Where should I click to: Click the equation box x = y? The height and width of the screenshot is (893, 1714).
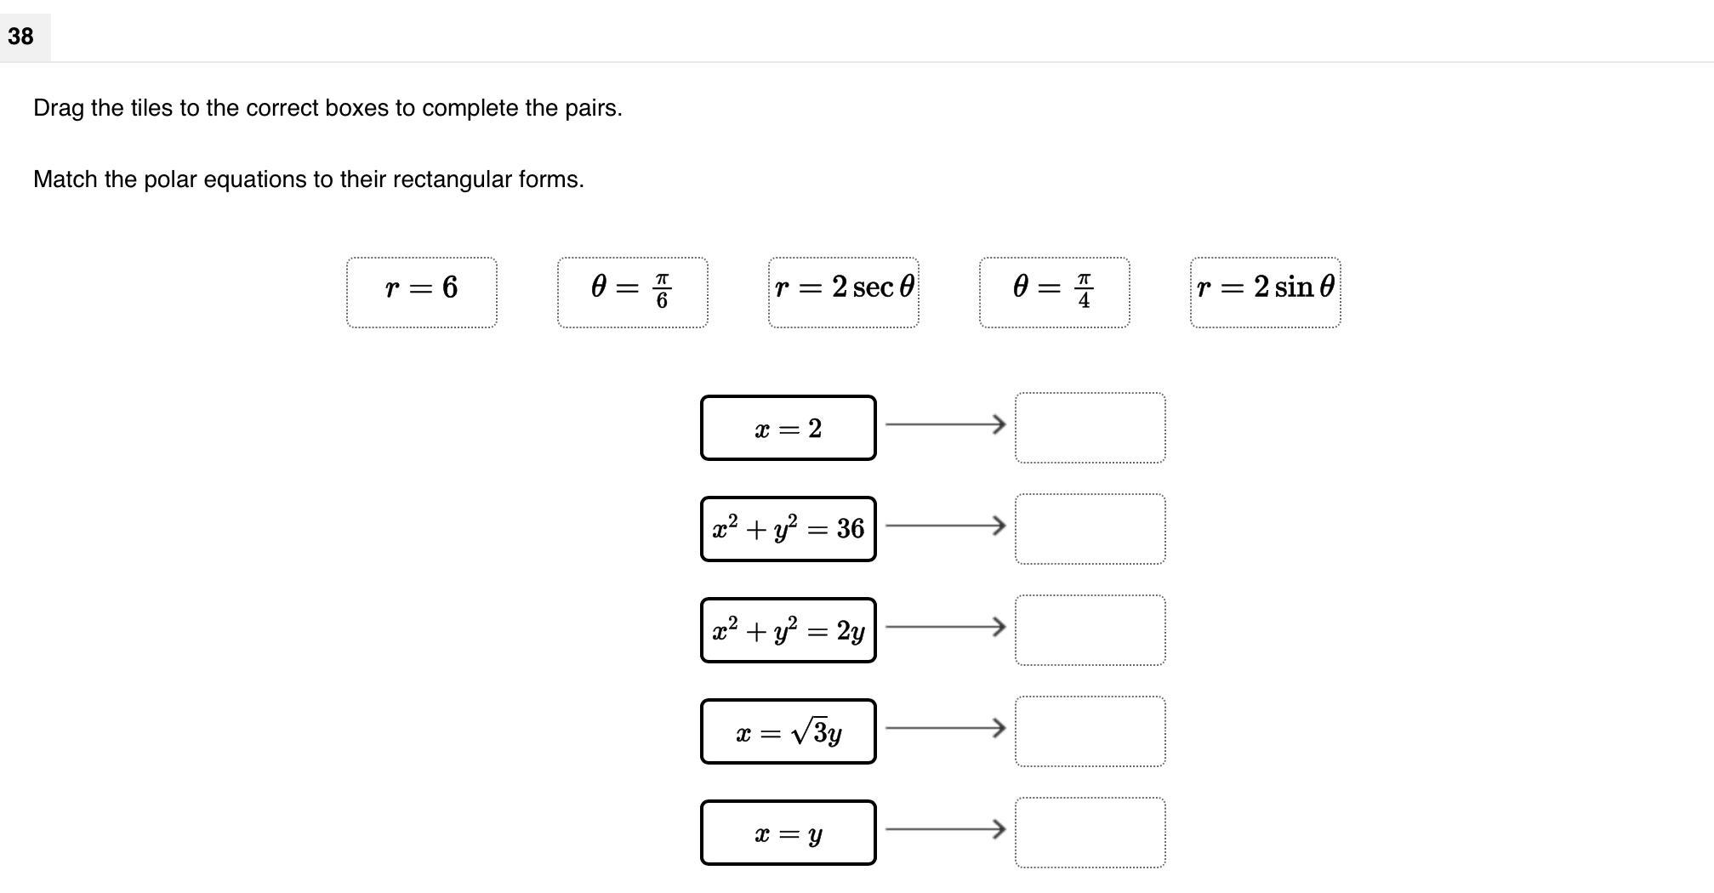click(788, 833)
